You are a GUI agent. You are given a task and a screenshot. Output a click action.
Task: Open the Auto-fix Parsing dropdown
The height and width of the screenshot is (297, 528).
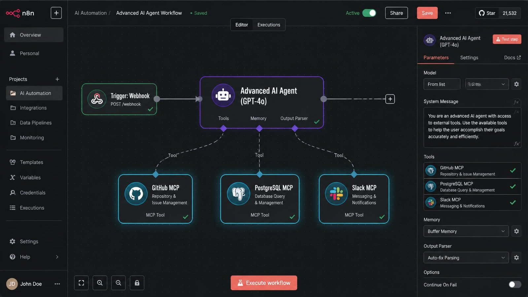point(466,258)
